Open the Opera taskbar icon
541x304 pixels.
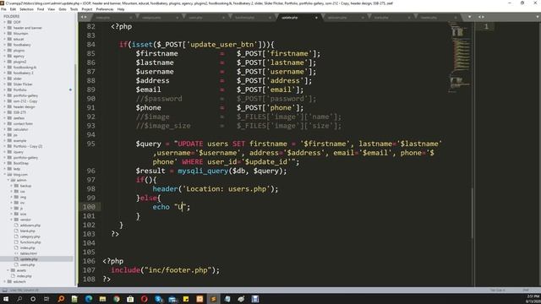coord(145,299)
